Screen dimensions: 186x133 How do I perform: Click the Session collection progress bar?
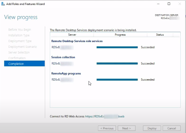coord(117,63)
